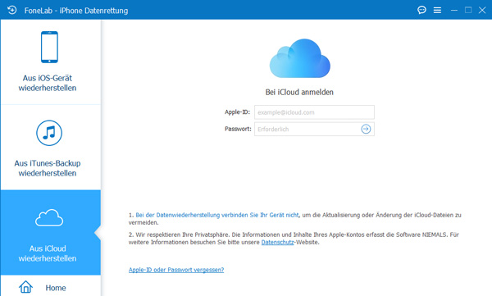Switch to Aus iCloud wiederherstellen tab
Viewport: 492px width, 296px height.
(50, 232)
